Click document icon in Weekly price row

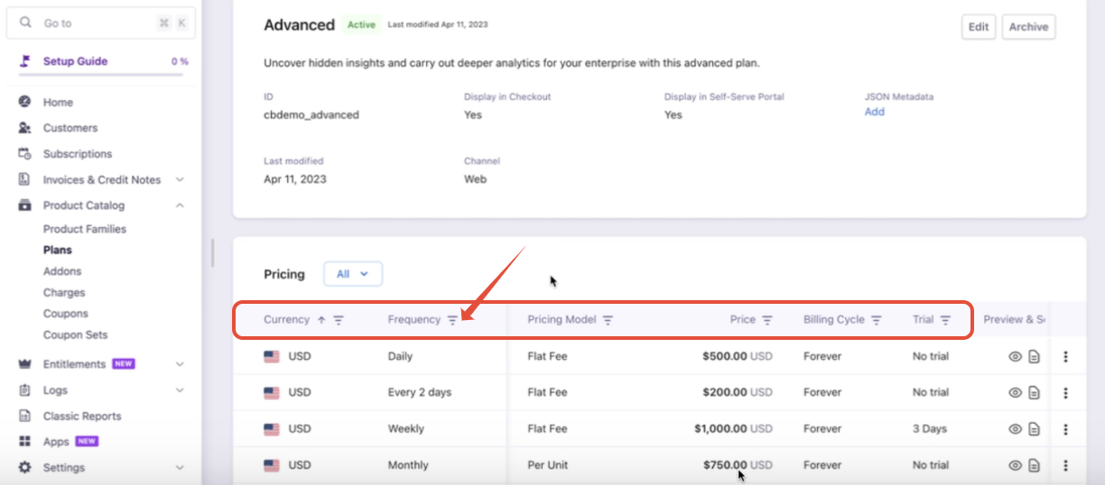1034,429
